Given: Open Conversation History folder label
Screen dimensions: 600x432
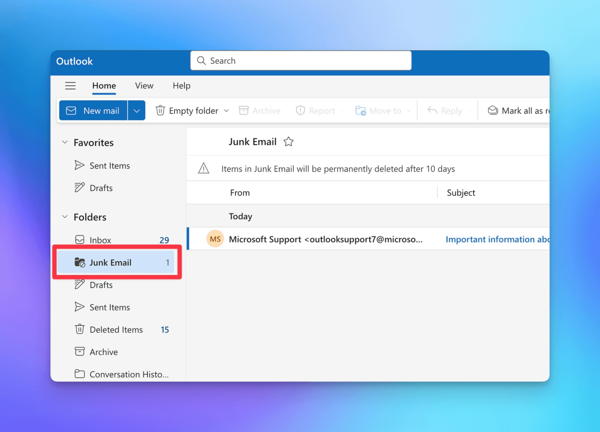Looking at the screenshot, I should click(x=129, y=374).
